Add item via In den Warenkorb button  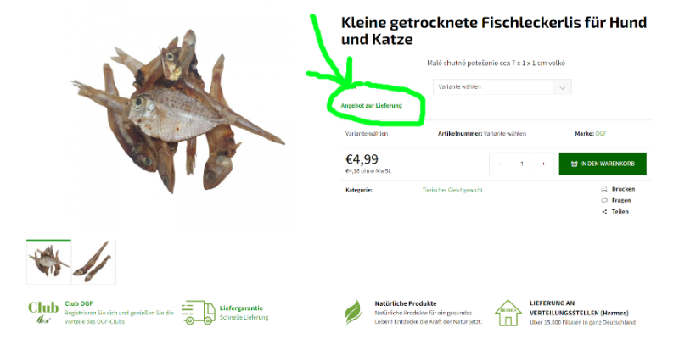(x=603, y=164)
